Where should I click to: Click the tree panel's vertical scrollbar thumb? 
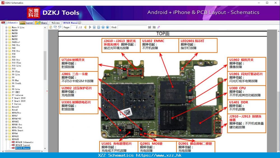45,66
